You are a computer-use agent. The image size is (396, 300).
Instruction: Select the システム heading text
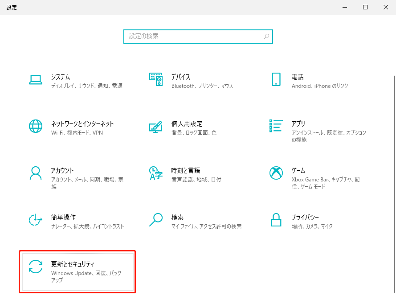61,77
